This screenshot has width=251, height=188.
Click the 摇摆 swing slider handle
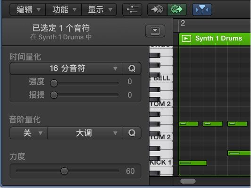54,95
